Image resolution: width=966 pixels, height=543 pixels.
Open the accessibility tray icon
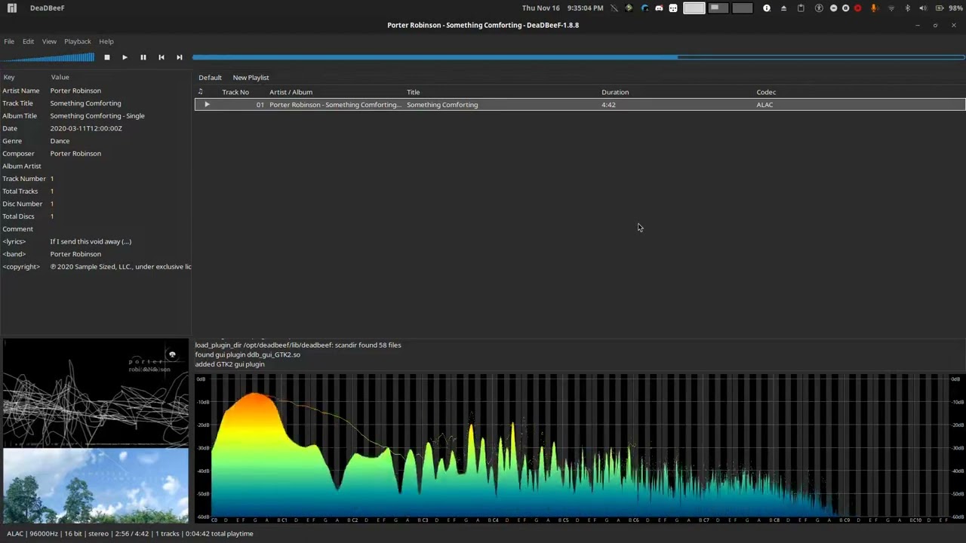819,8
